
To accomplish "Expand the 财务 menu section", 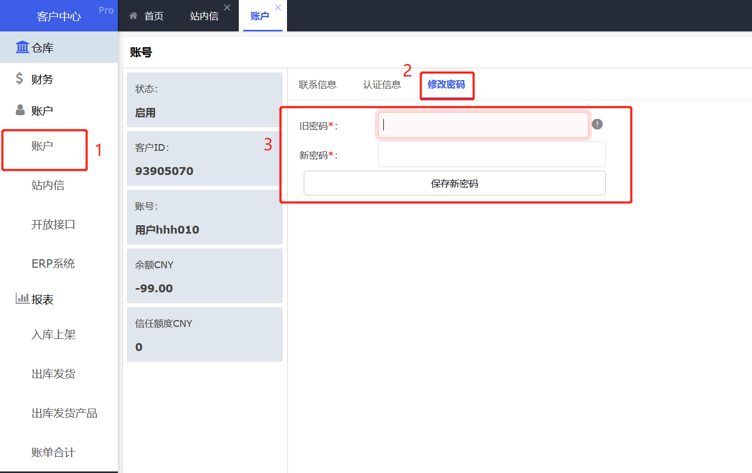I will click(59, 79).
